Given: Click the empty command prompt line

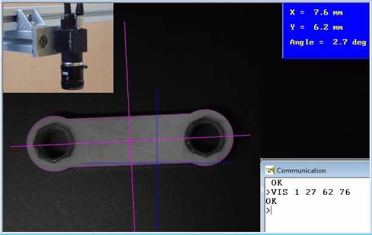Looking at the screenshot, I should (268, 211).
